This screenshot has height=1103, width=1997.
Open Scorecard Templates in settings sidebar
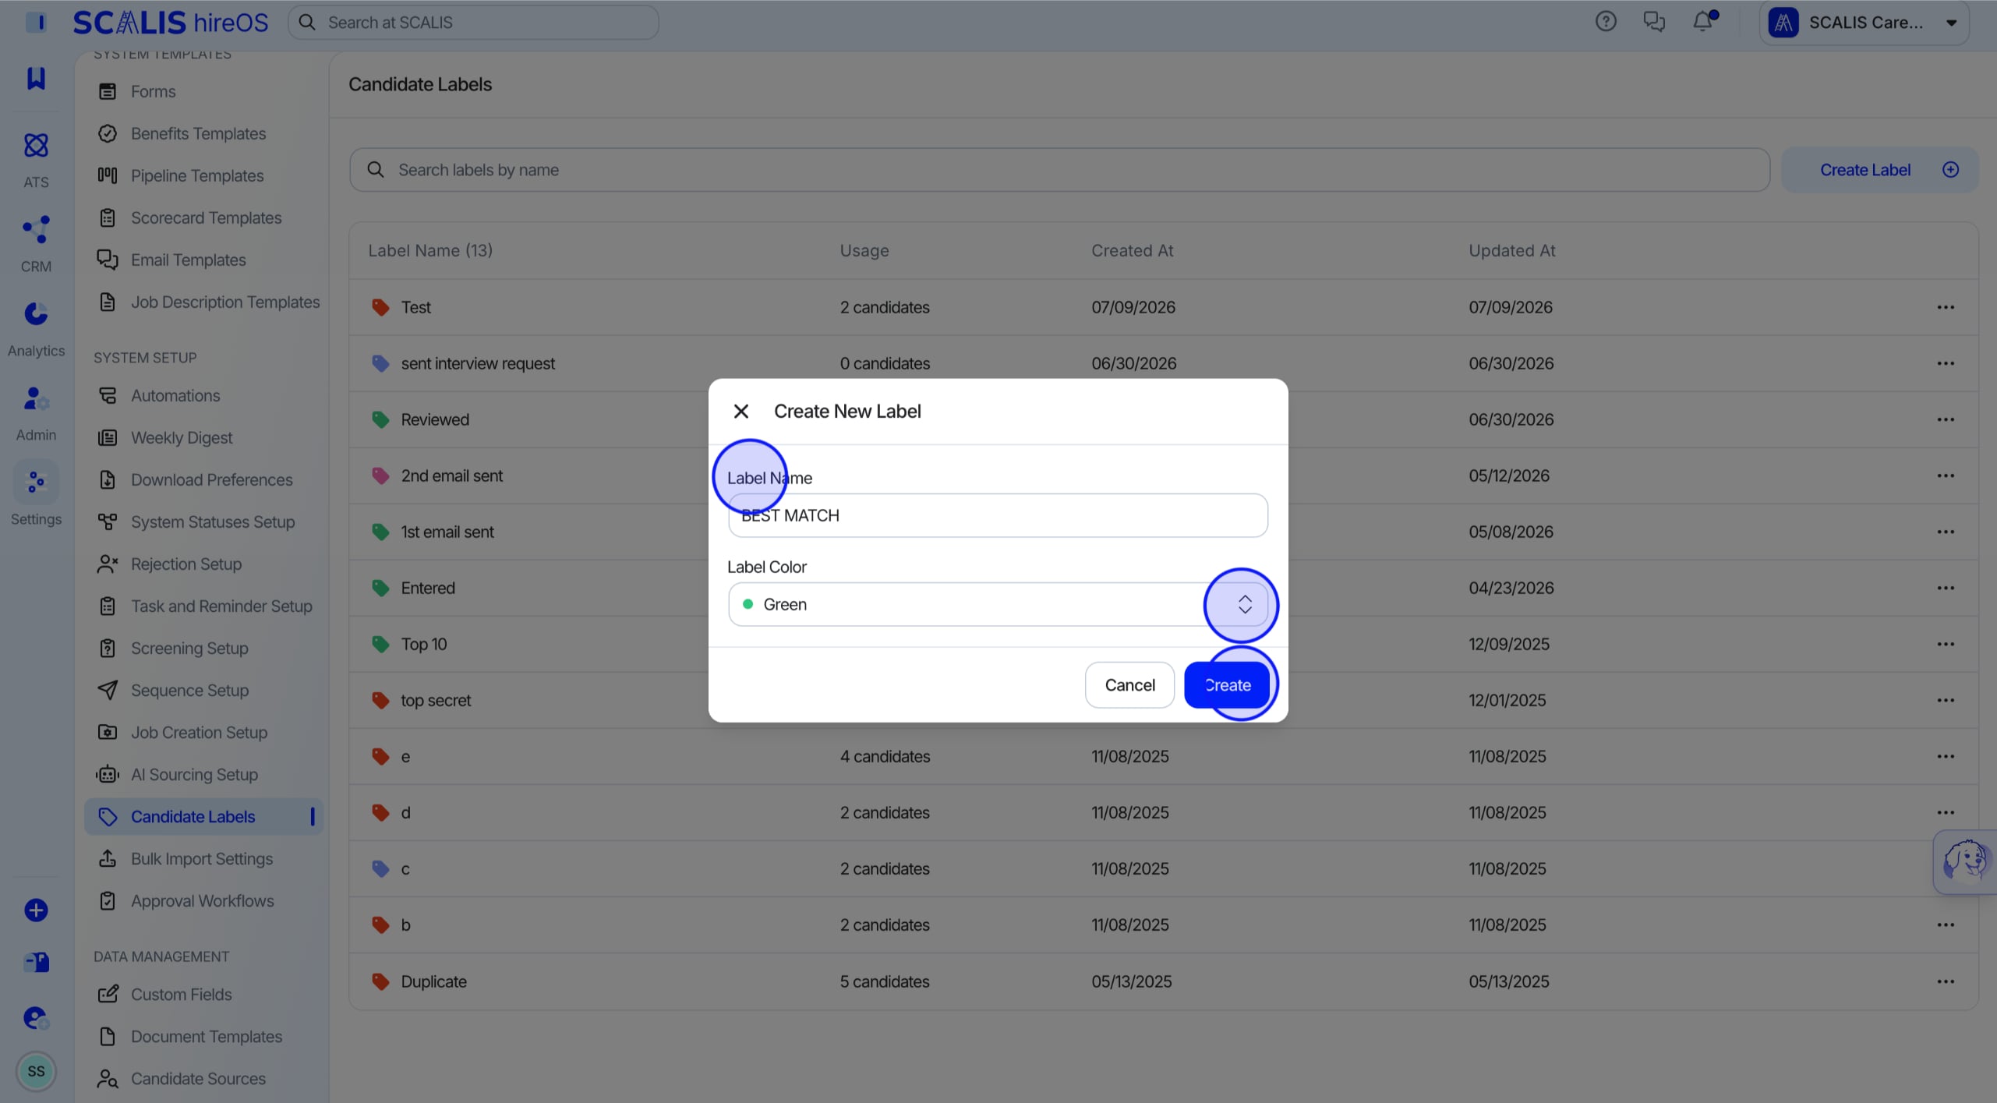coord(204,217)
